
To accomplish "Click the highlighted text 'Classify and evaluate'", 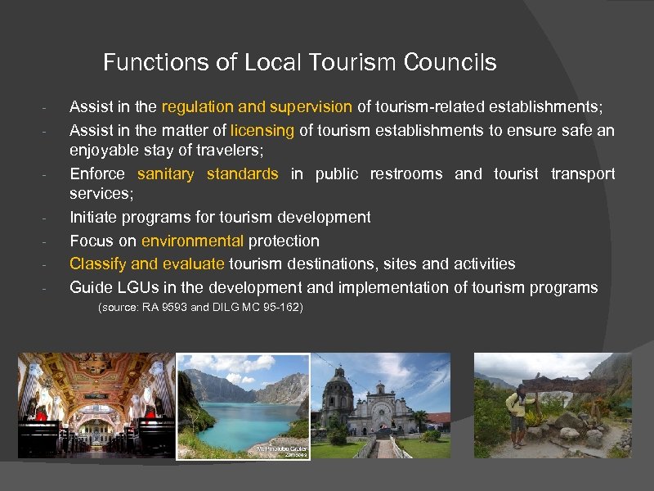I will point(147,264).
